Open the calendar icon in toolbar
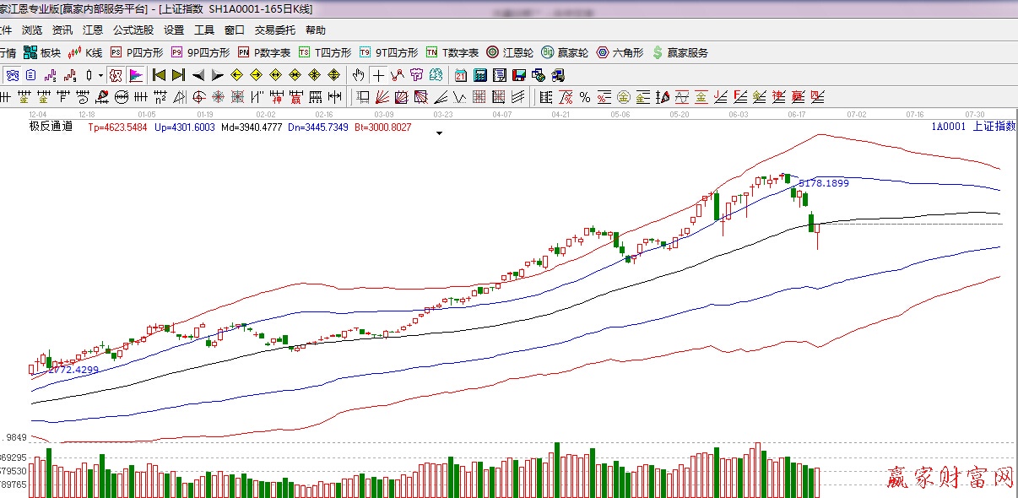Viewport: 1018px width, 498px height. (x=461, y=75)
